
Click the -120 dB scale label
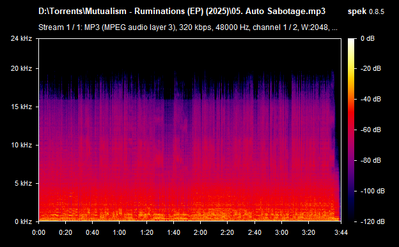click(x=372, y=221)
